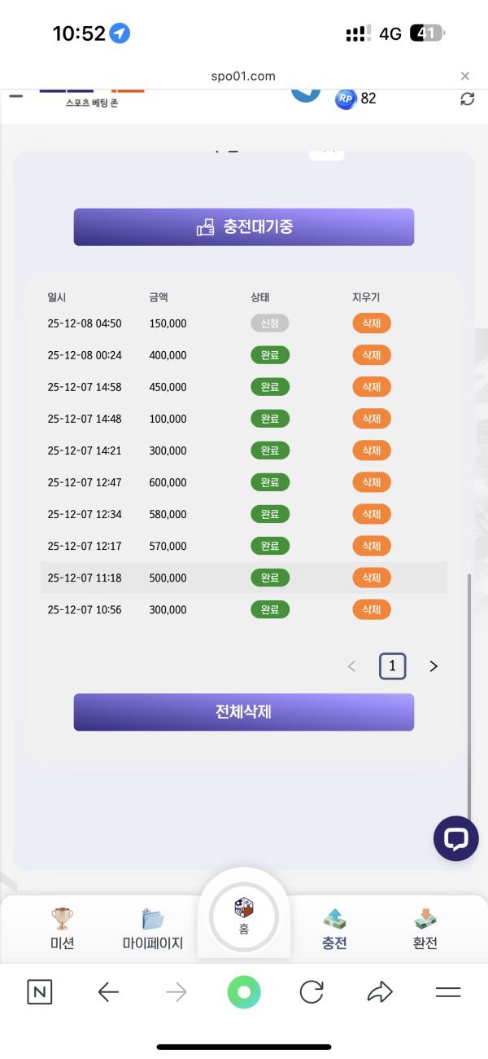Tap the browser share arrow icon
The height and width of the screenshot is (1059, 488).
[380, 991]
